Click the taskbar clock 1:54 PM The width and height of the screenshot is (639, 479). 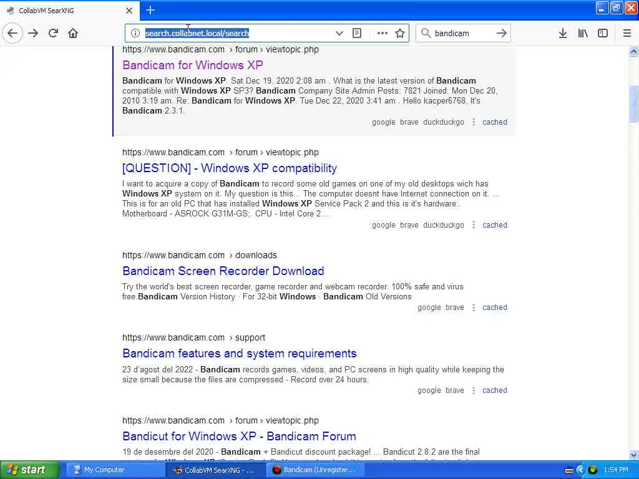pyautogui.click(x=616, y=470)
